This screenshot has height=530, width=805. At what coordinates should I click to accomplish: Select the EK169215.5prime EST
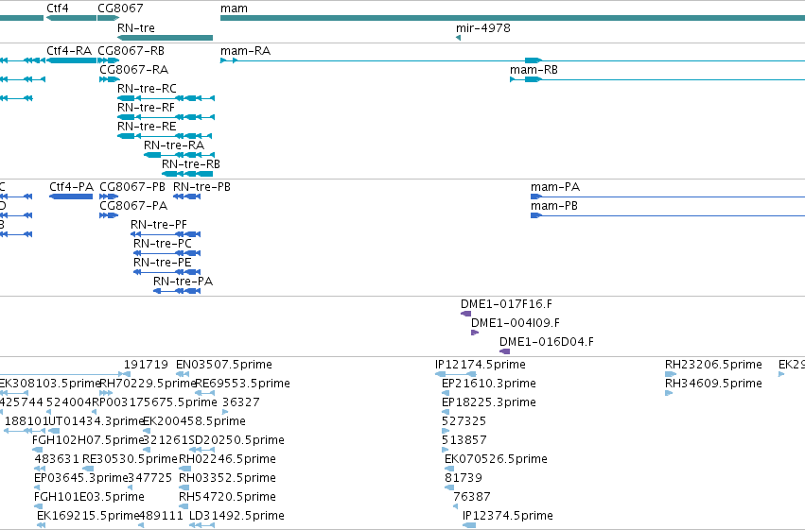pyautogui.click(x=41, y=525)
